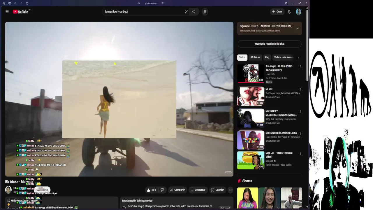The width and height of the screenshot is (373, 210).
Task: Open the Bb Trickz channel avatar
Action: point(8,190)
